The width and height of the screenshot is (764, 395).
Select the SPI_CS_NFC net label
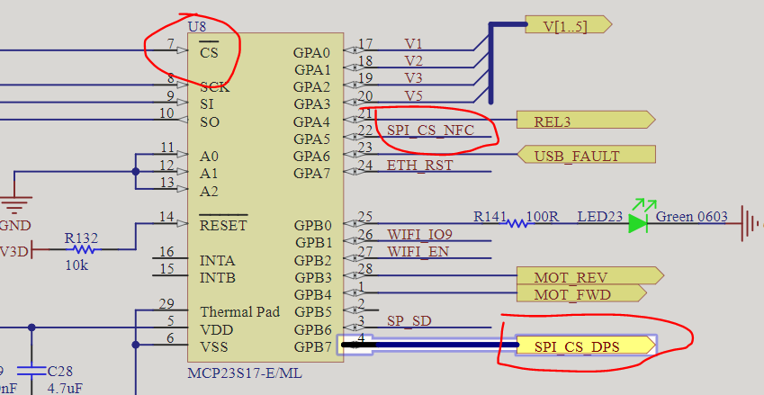point(430,130)
